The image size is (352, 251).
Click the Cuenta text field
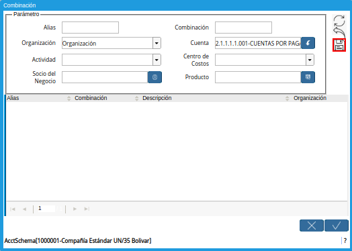coord(258,43)
